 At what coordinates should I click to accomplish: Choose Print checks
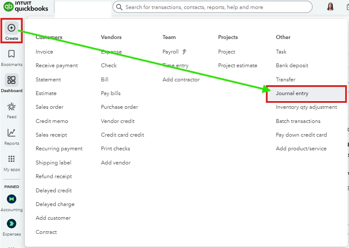116,149
